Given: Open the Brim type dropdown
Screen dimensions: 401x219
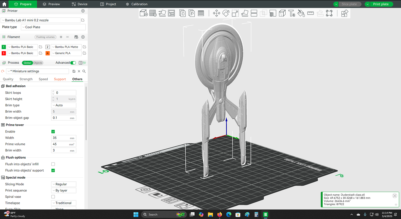Looking at the screenshot, I should [x=64, y=105].
